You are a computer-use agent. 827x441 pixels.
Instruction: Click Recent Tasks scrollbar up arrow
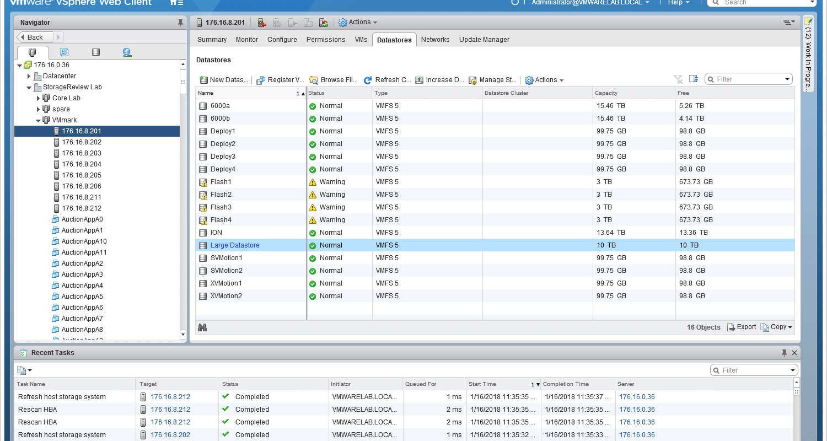point(796,382)
